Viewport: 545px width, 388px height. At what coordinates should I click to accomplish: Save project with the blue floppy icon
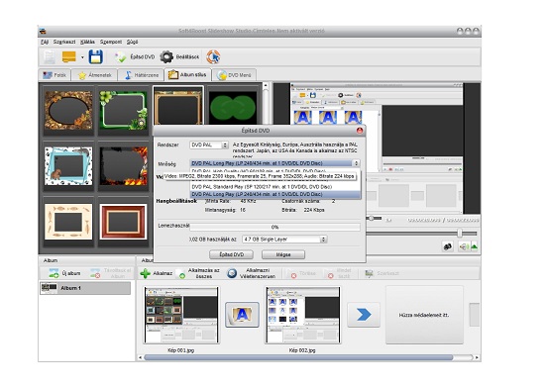click(95, 57)
